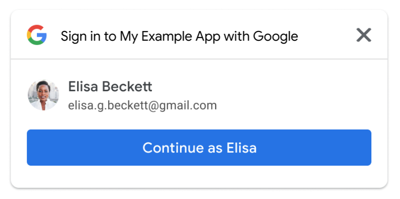Click the Google G logo

point(37,35)
